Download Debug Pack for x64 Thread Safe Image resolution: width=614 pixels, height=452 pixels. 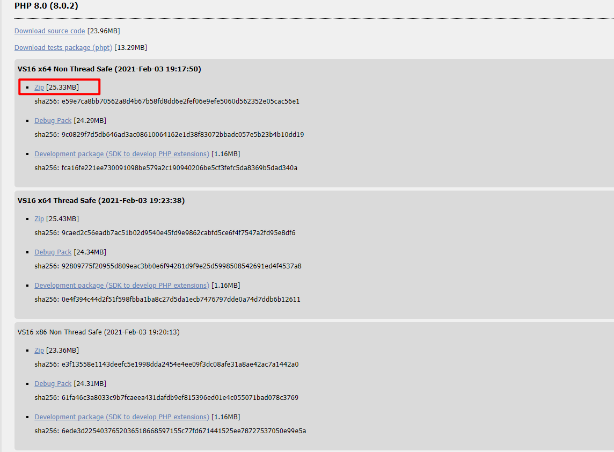pos(53,252)
